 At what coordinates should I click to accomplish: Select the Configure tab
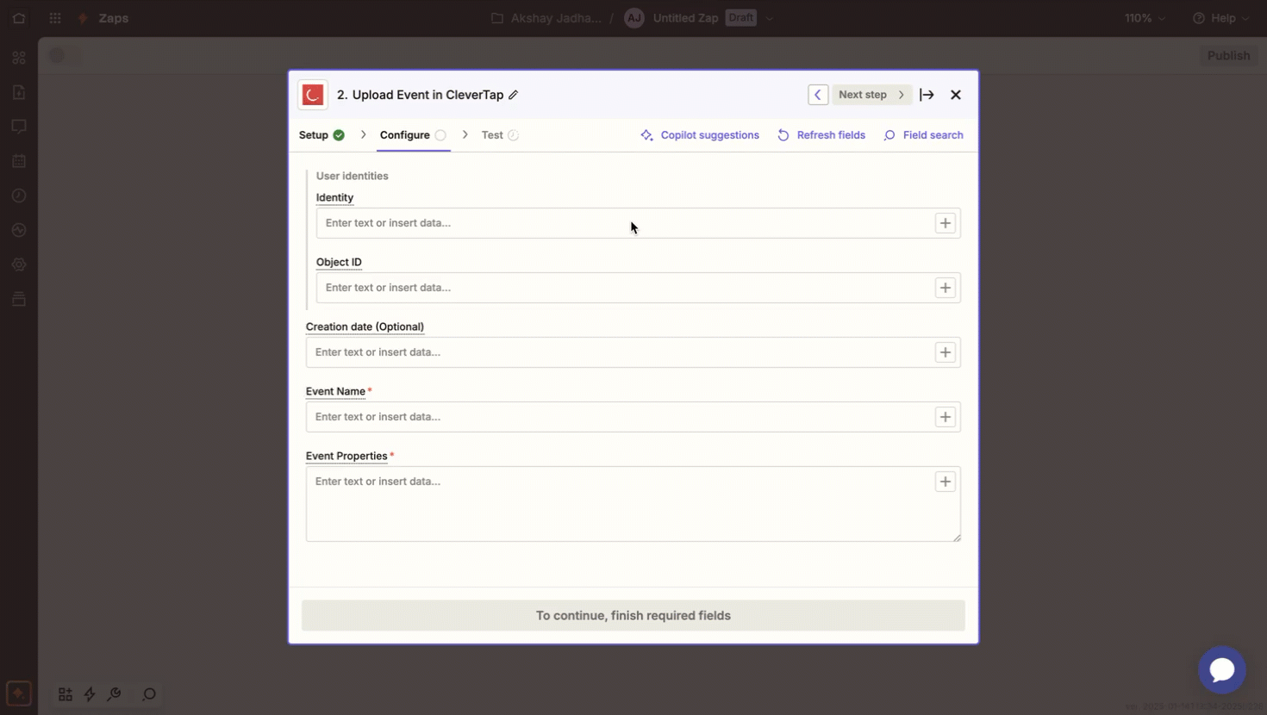(x=413, y=135)
